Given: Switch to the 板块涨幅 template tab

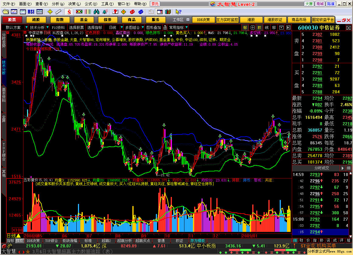Looking at the screenshot, I should point(70,241).
